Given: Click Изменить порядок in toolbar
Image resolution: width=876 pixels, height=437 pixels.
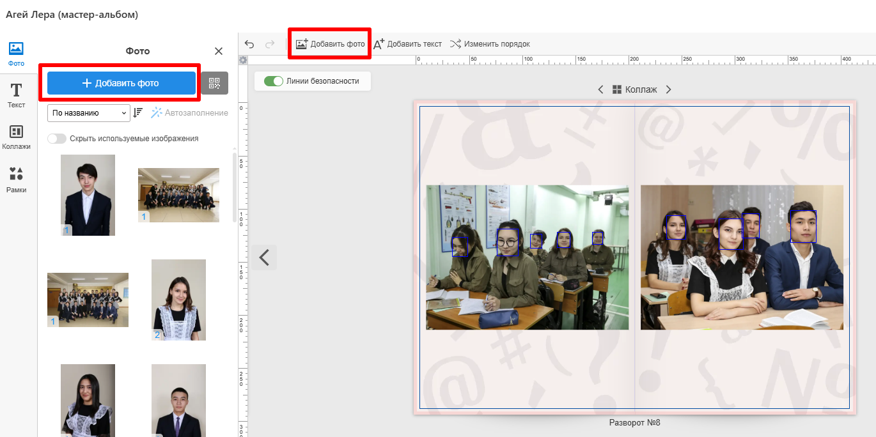Looking at the screenshot, I should (490, 44).
